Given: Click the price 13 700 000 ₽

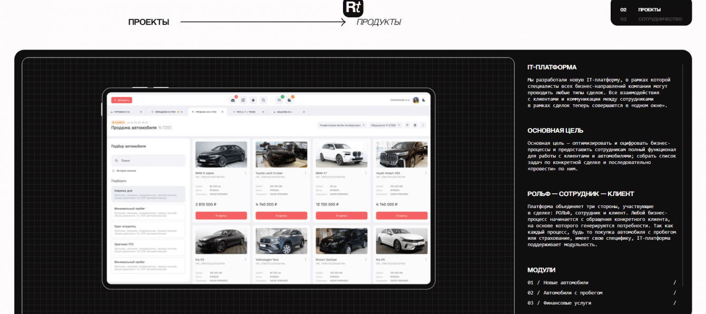Looking at the screenshot, I should pyautogui.click(x=327, y=204).
